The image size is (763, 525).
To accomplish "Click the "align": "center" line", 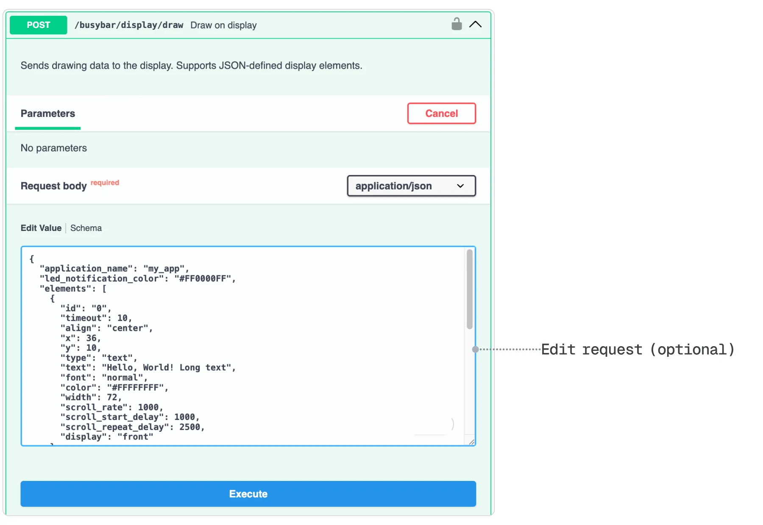I will pos(106,328).
